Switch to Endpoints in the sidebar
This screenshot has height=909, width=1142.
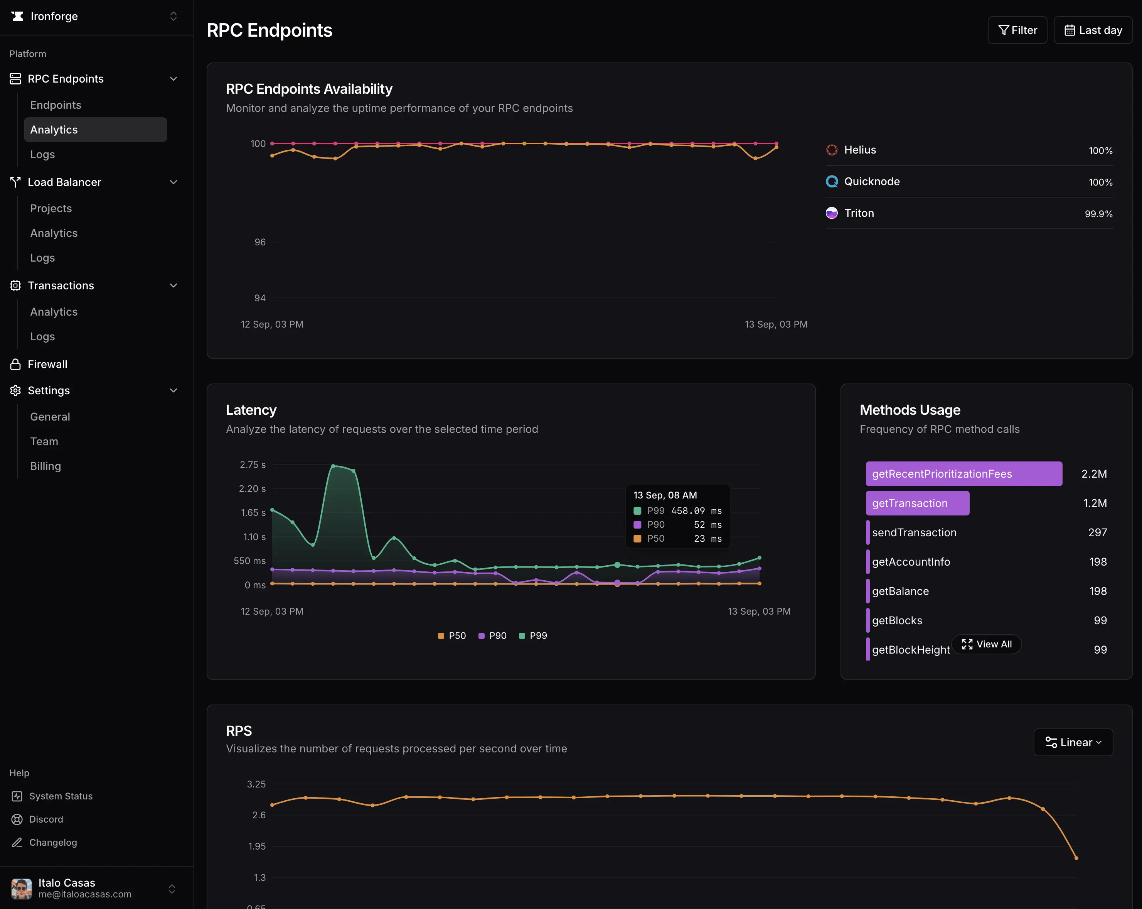tap(56, 105)
